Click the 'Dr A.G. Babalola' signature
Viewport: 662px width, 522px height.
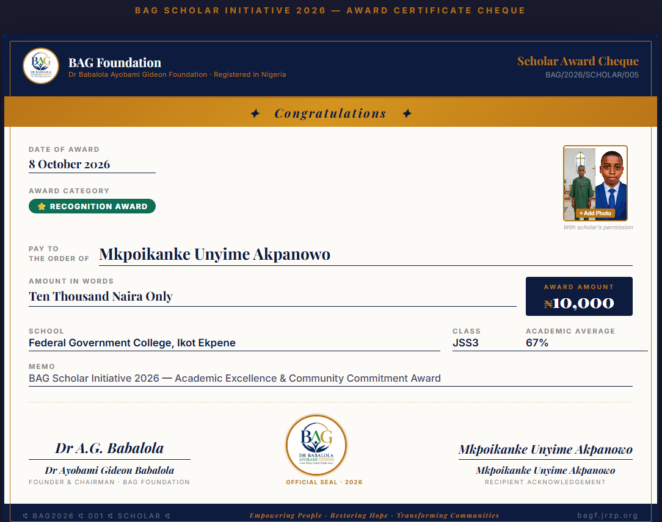pos(109,448)
